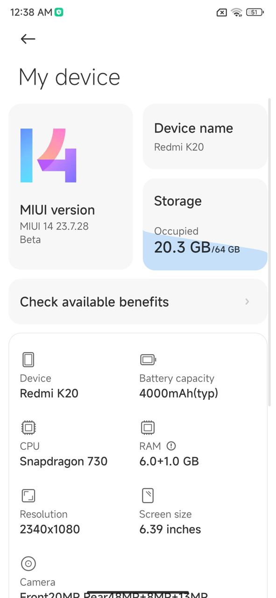Tap the Device phone icon

pyautogui.click(x=28, y=360)
